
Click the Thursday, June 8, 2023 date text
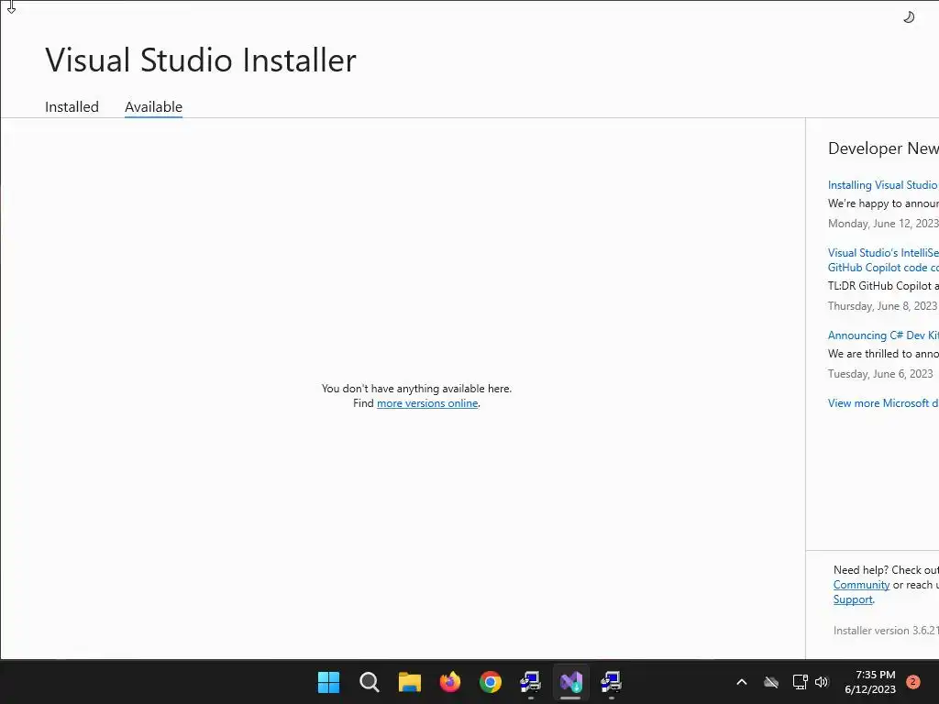pos(882,306)
